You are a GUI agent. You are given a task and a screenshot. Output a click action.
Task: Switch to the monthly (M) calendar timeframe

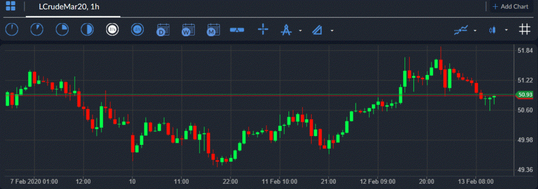click(213, 30)
